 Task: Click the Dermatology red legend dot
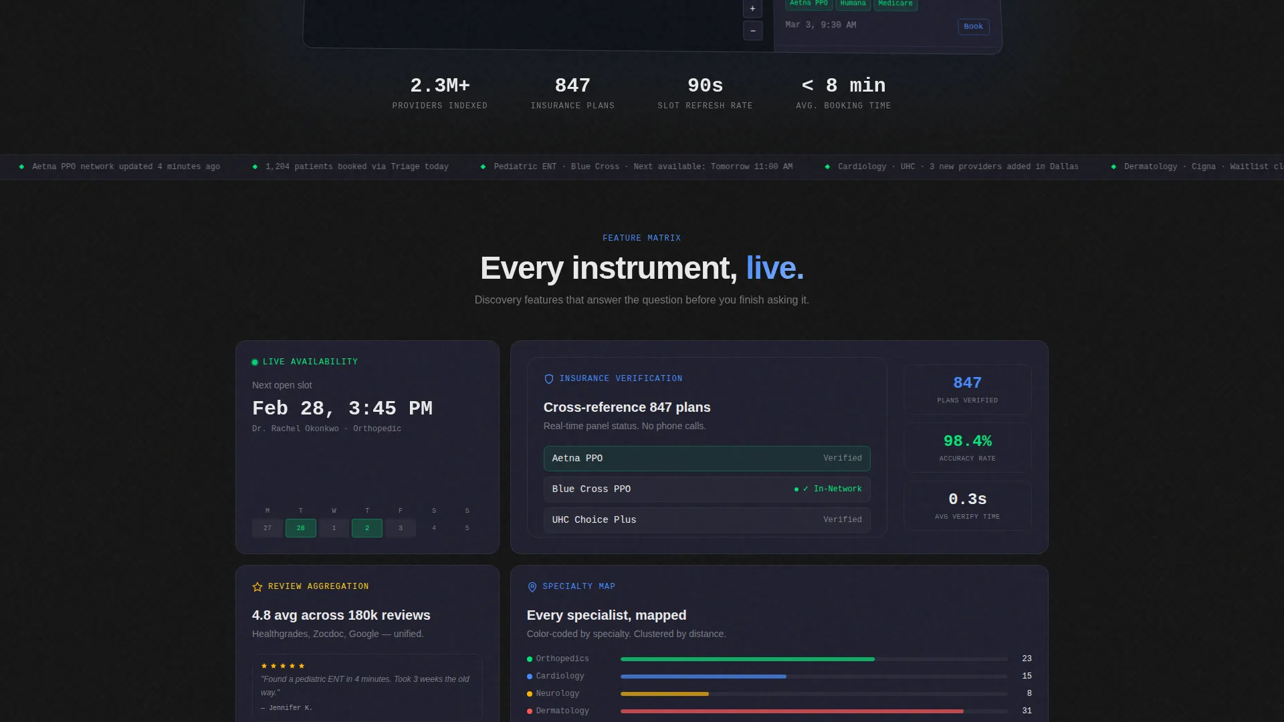530,711
